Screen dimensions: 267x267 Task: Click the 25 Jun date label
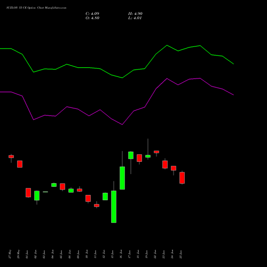181,254
